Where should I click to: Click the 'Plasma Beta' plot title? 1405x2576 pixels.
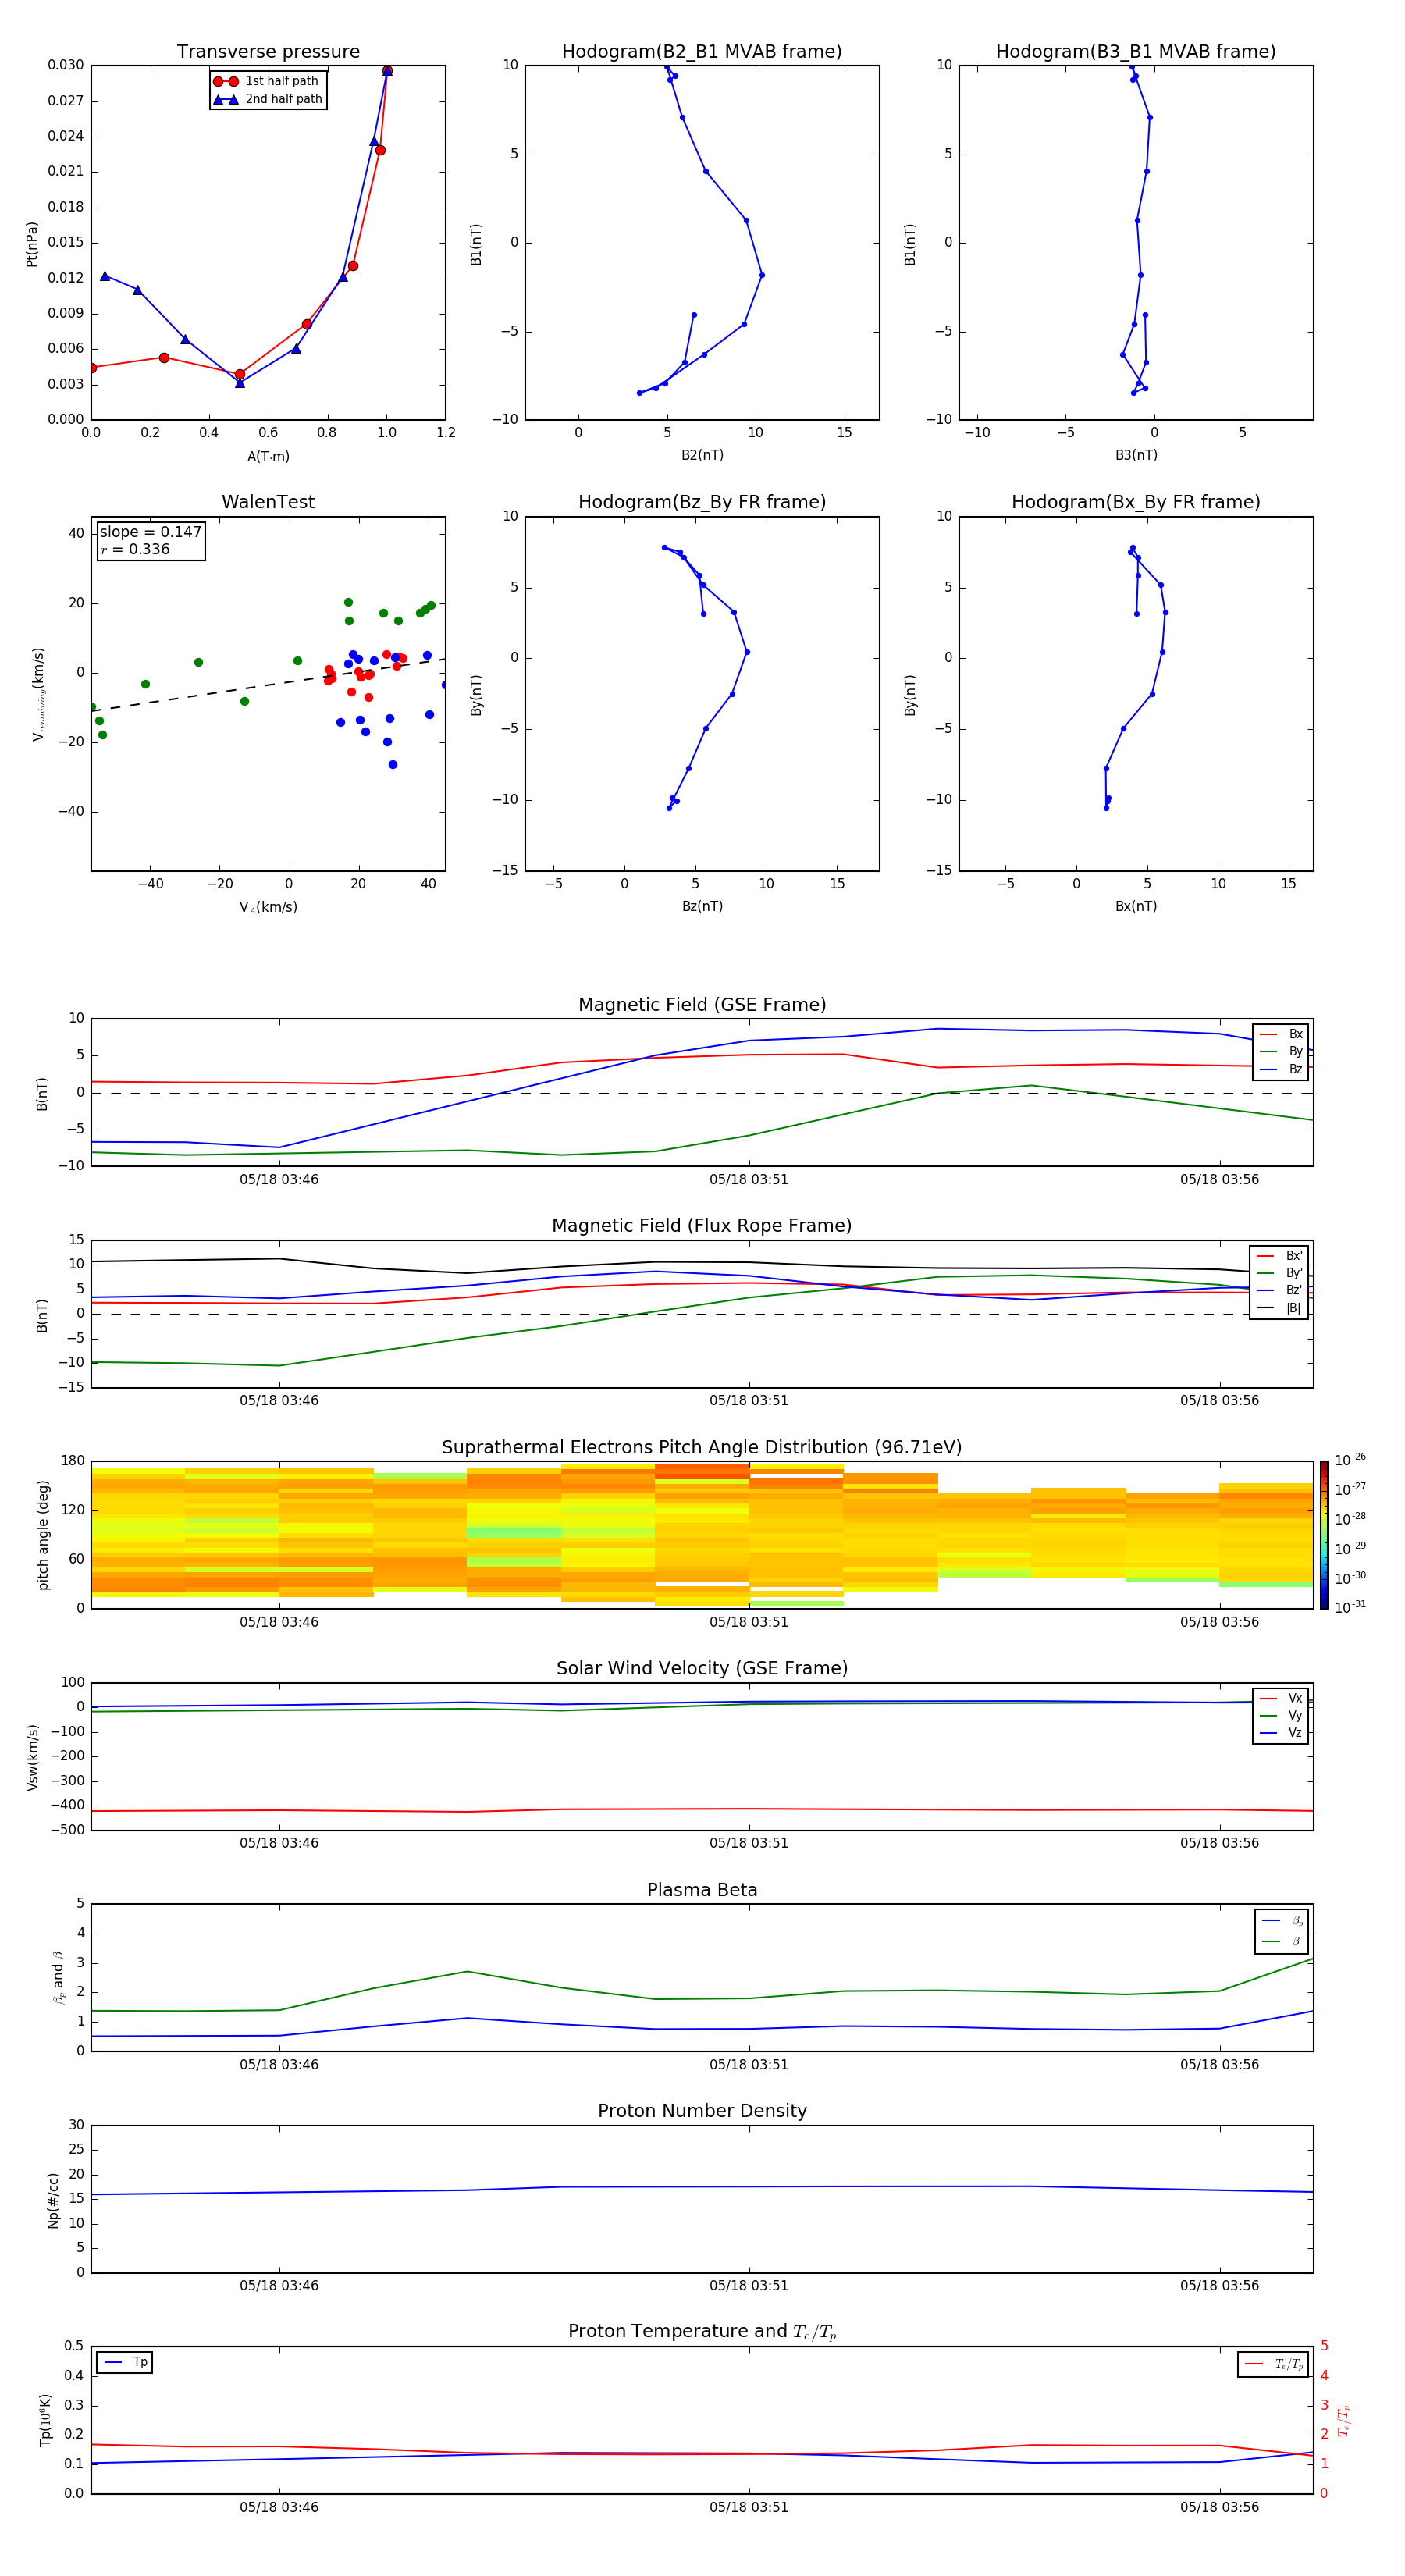point(702,1891)
